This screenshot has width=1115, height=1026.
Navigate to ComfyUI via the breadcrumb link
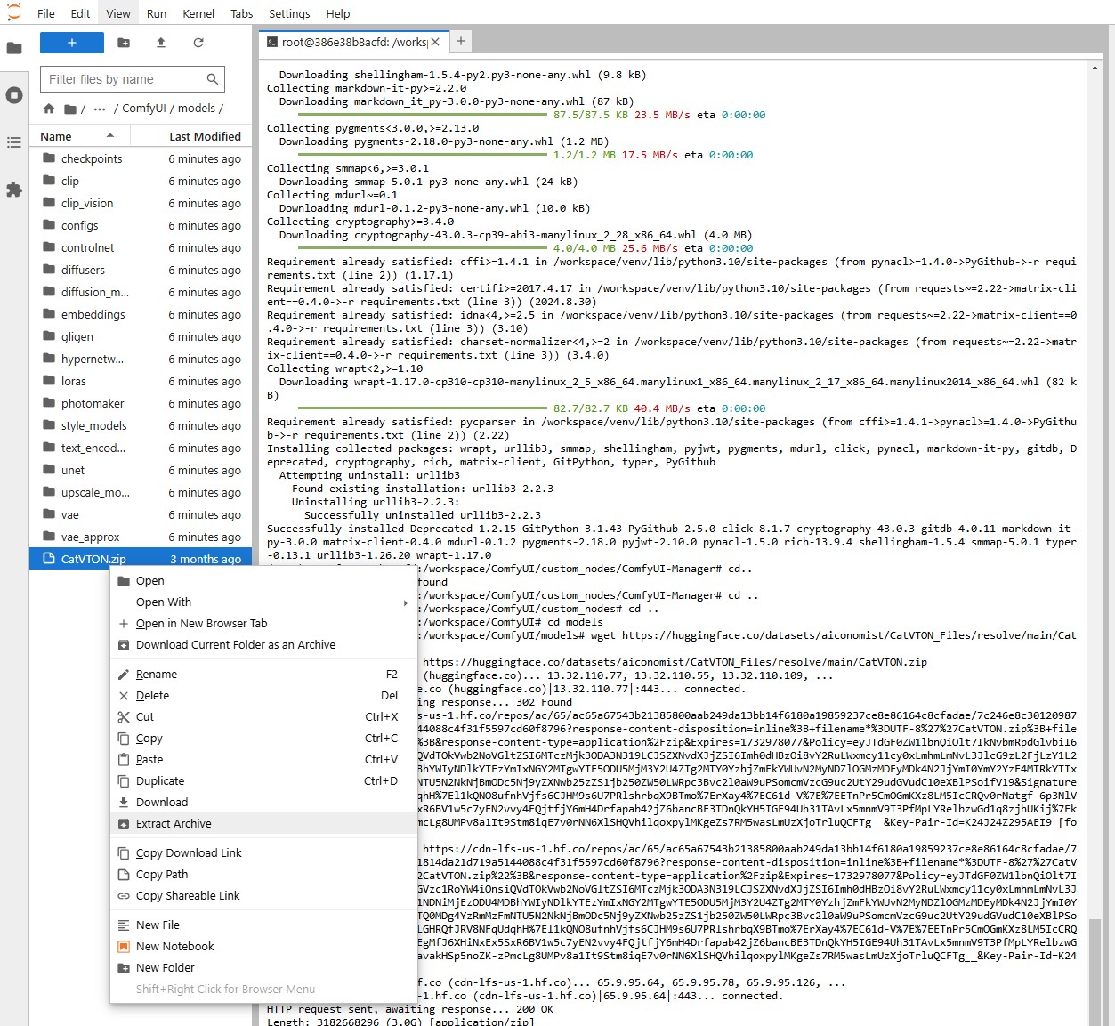coord(145,108)
